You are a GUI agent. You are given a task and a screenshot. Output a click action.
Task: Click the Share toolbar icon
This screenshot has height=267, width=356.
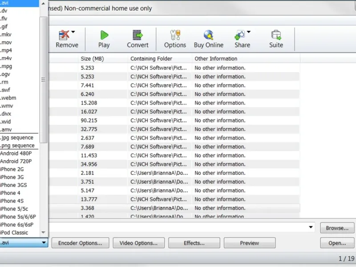tap(240, 35)
